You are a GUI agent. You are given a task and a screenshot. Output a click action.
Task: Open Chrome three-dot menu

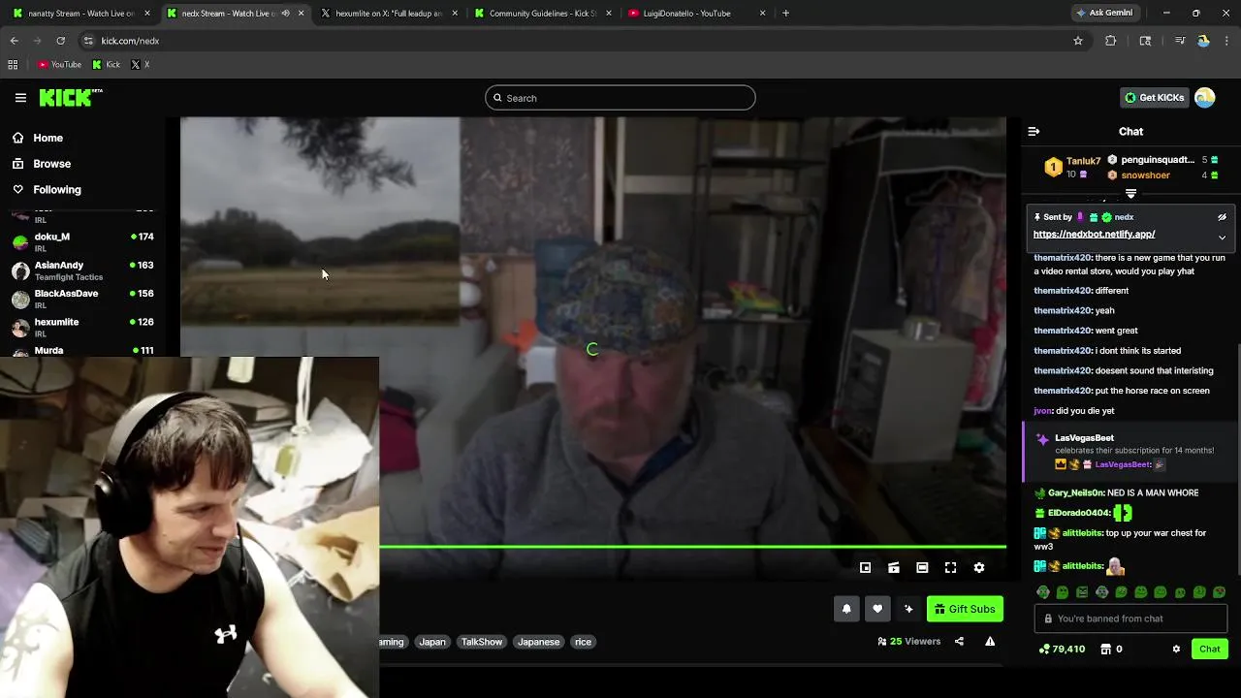coord(1226,41)
